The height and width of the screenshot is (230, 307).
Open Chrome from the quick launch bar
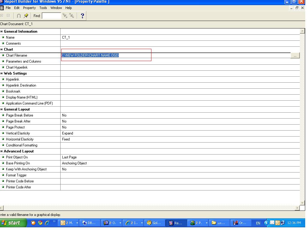click(x=40, y=223)
